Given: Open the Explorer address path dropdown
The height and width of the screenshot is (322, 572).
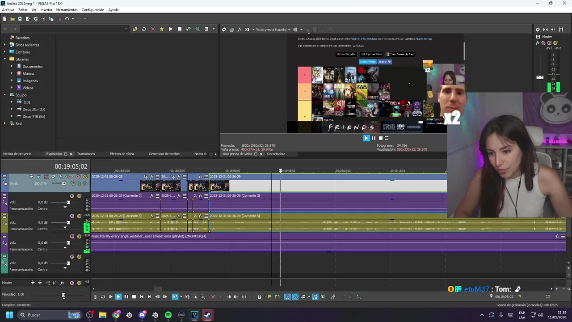Looking at the screenshot, I should pyautogui.click(x=126, y=29).
